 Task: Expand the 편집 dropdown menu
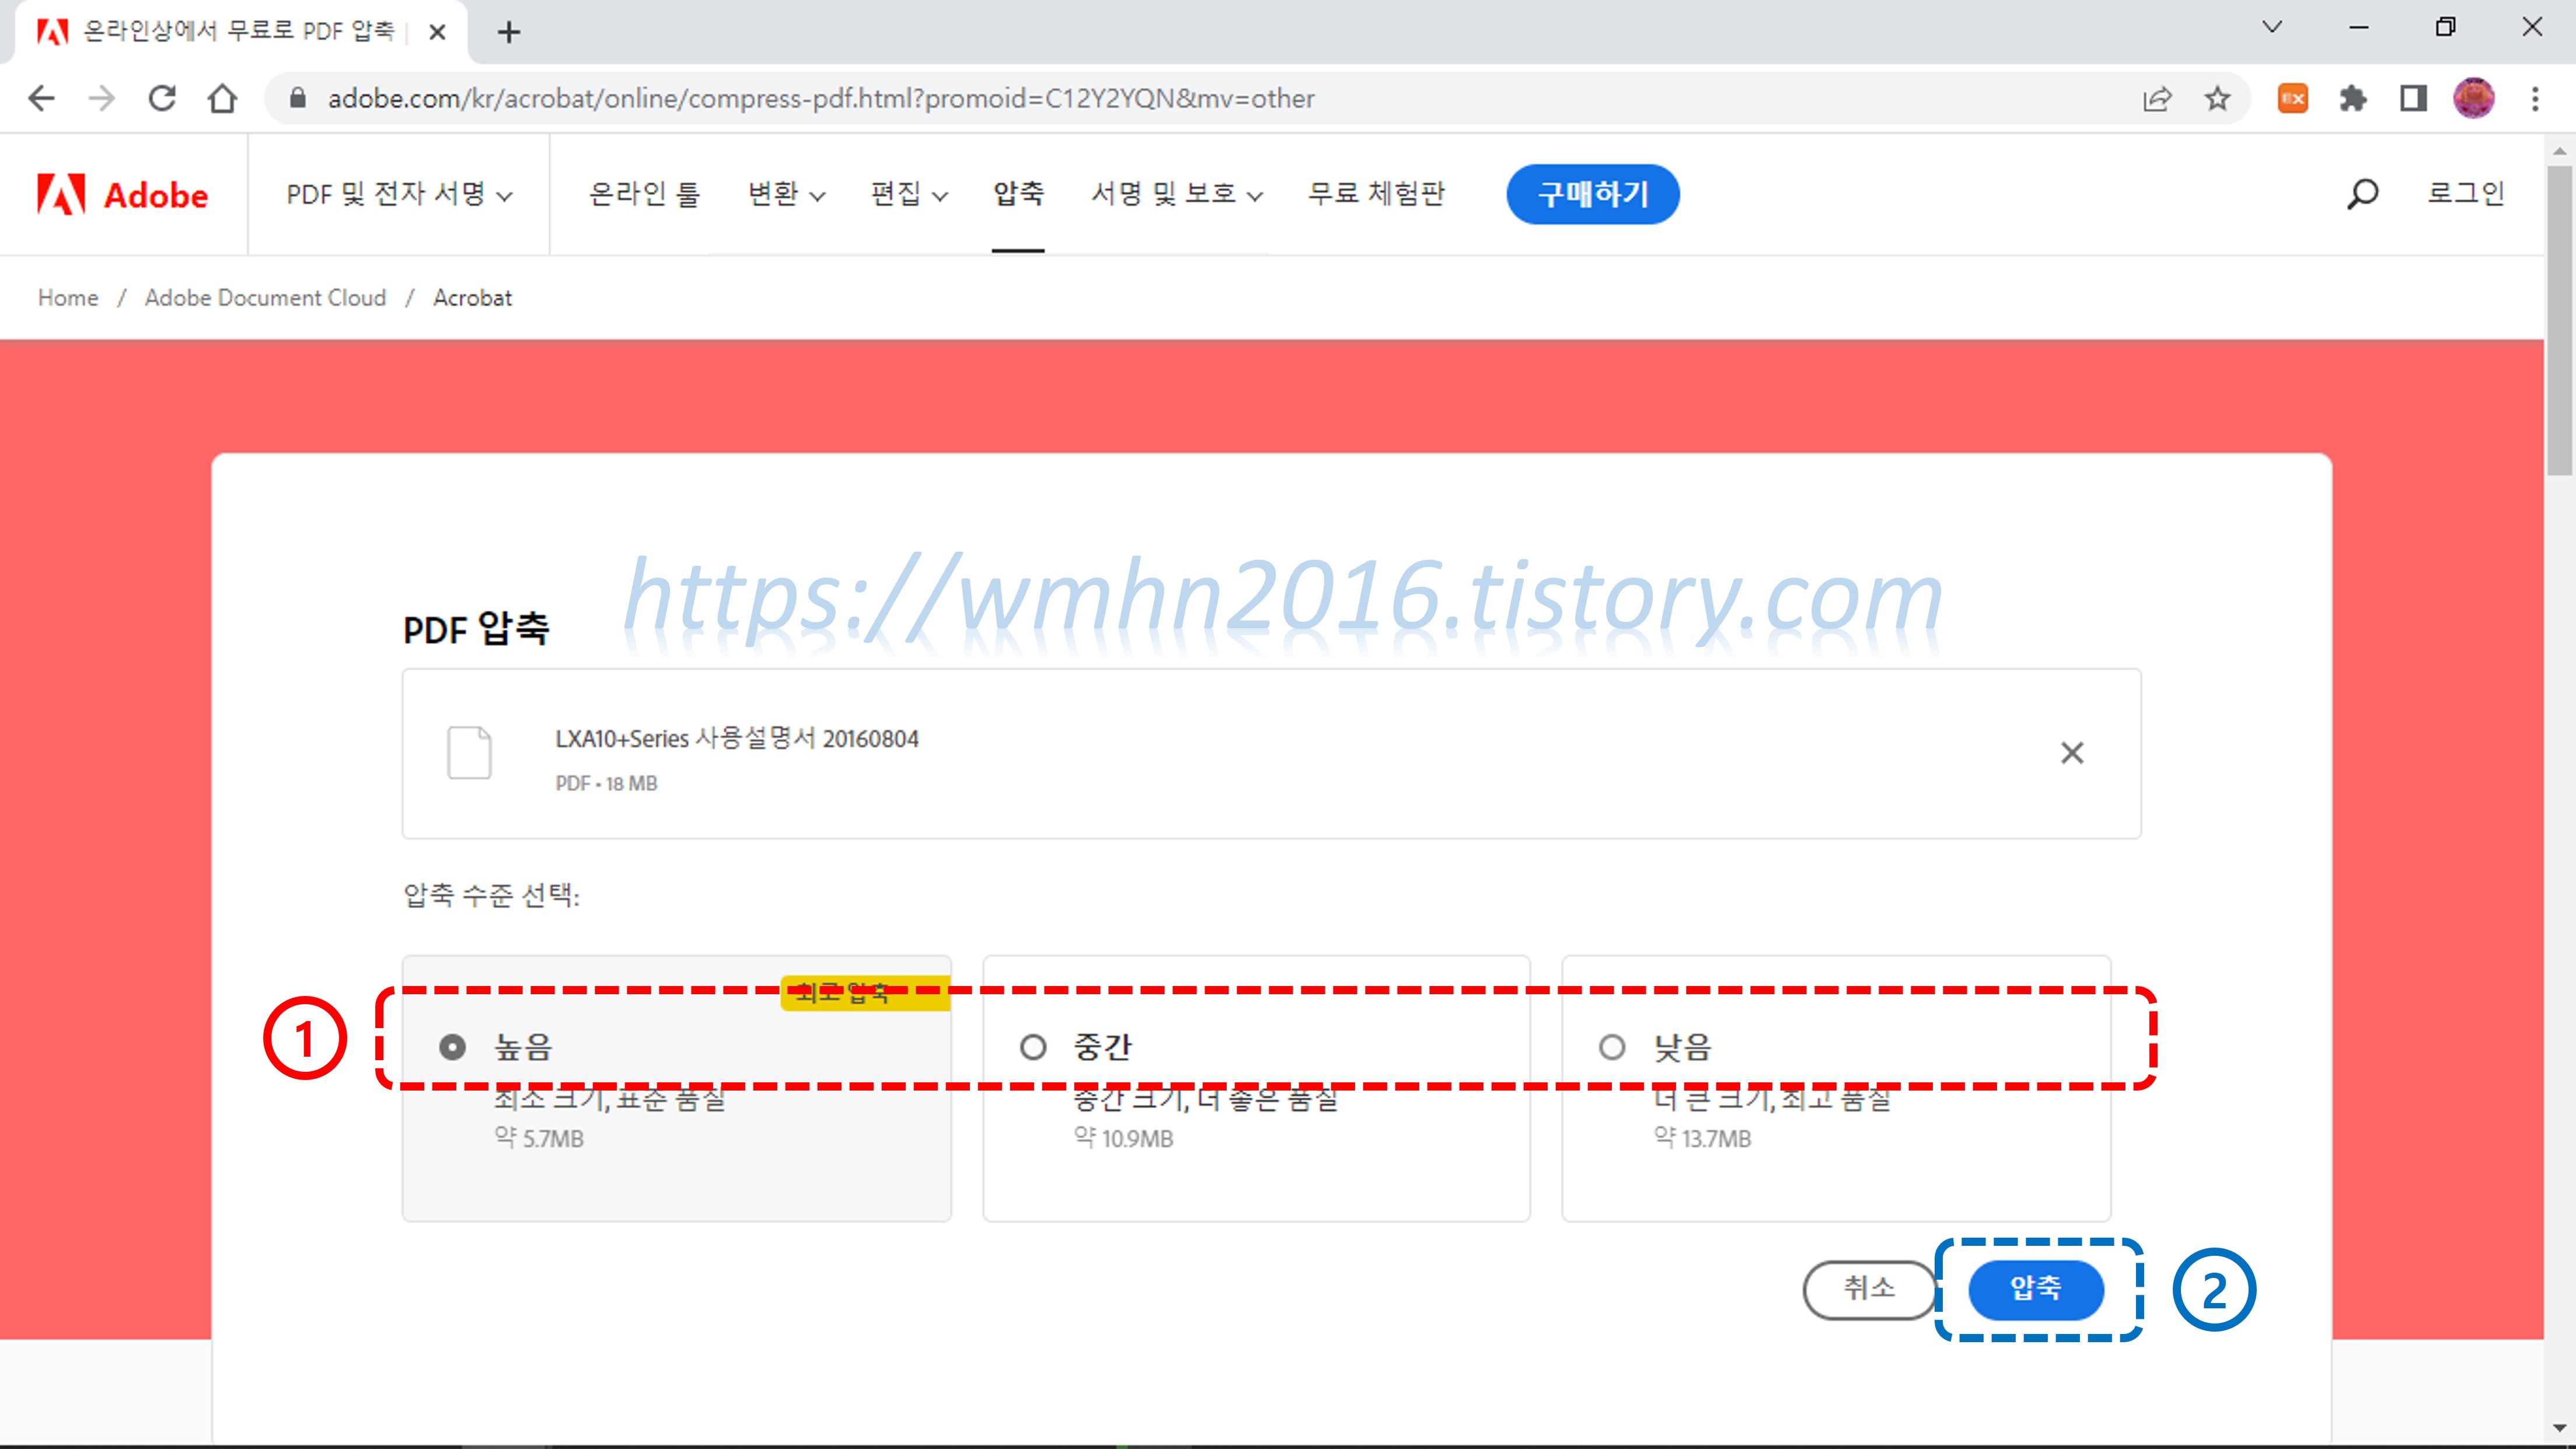tap(909, 194)
